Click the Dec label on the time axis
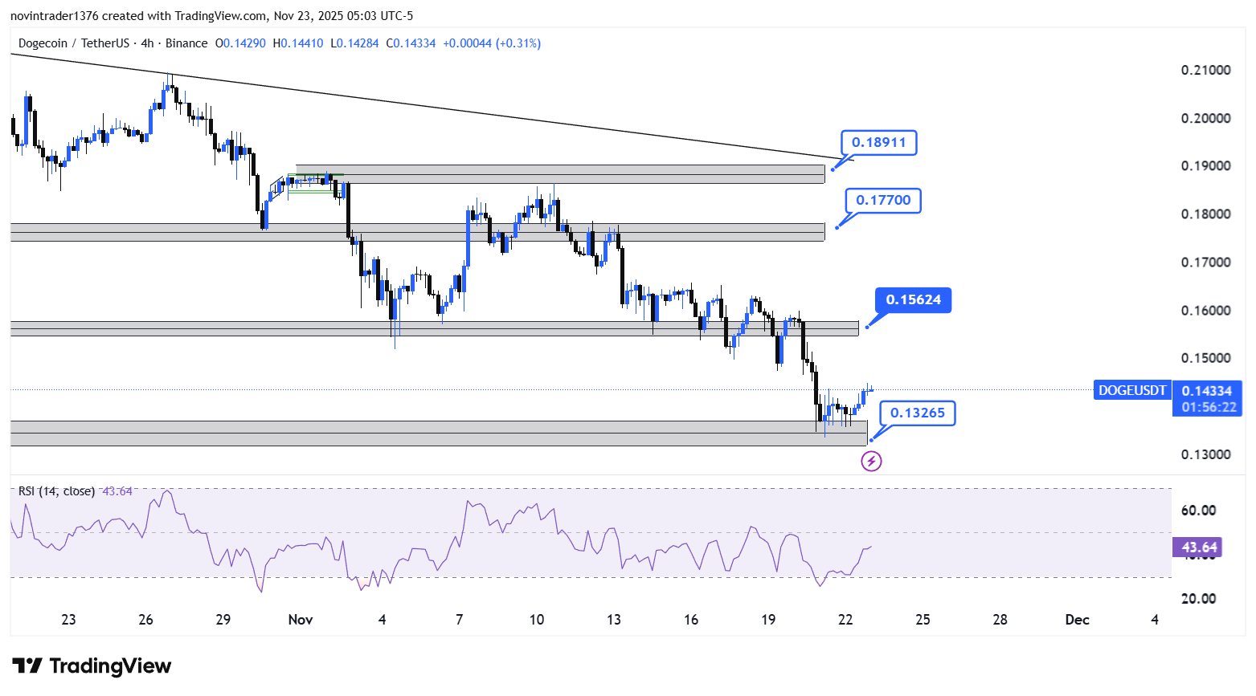 (x=1077, y=620)
